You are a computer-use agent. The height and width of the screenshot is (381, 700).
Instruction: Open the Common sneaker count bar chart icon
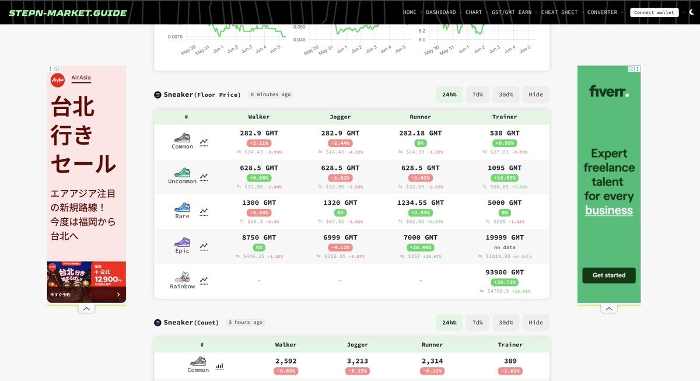[x=219, y=366]
